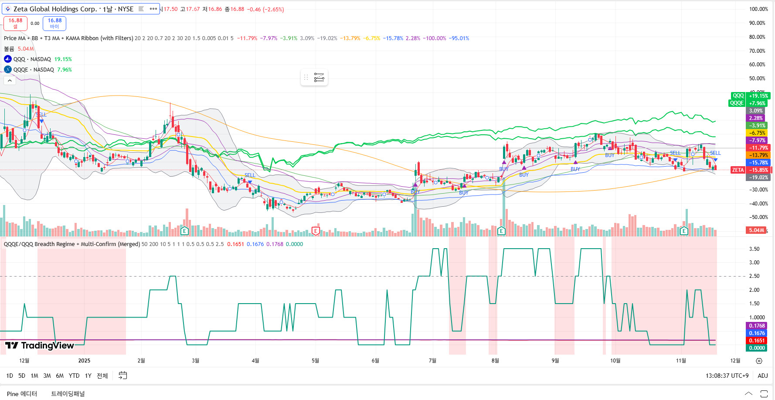Grab the dotted handle of the floating toolbar
This screenshot has width=775, height=400.
[x=306, y=78]
